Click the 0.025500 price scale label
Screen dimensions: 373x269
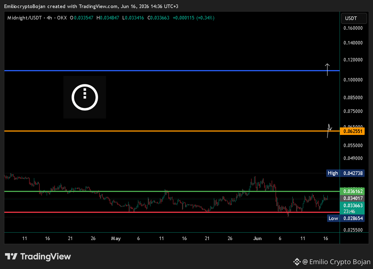[x=353, y=230]
